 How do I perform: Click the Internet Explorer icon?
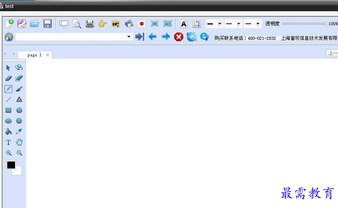pos(204,37)
